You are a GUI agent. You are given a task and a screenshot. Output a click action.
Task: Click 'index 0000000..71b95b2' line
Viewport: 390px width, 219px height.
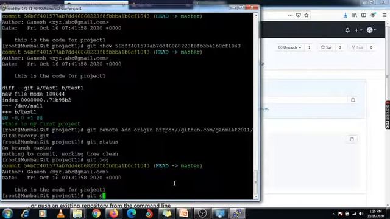click(37, 100)
